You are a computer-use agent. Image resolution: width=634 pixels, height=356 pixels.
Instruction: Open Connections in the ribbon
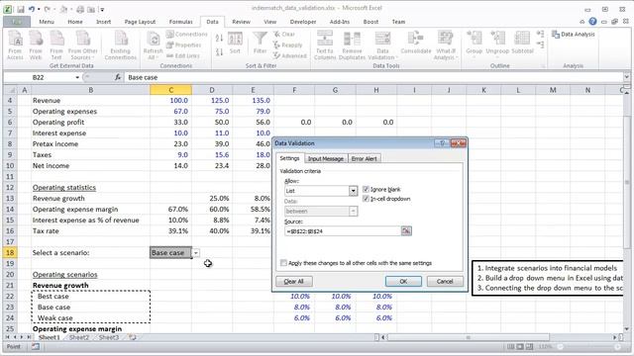pyautogui.click(x=187, y=35)
